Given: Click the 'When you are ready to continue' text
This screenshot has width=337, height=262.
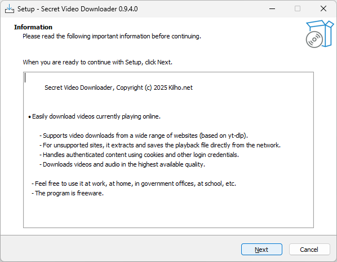Looking at the screenshot, I should pos(97,62).
